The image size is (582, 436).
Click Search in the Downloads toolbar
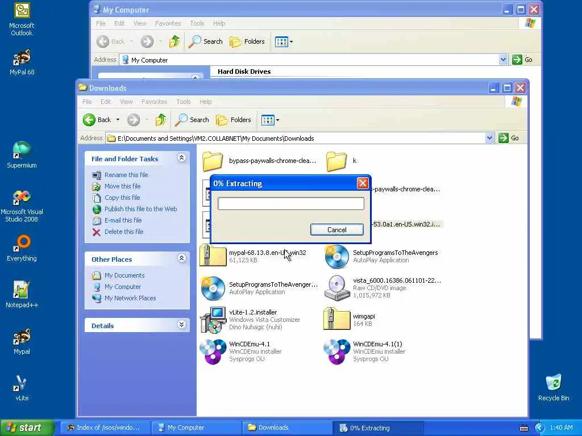(192, 120)
